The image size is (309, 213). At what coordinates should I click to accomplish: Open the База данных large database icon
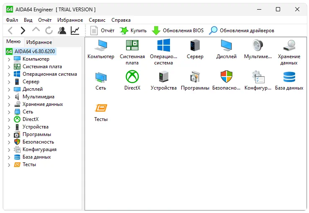[289, 77]
